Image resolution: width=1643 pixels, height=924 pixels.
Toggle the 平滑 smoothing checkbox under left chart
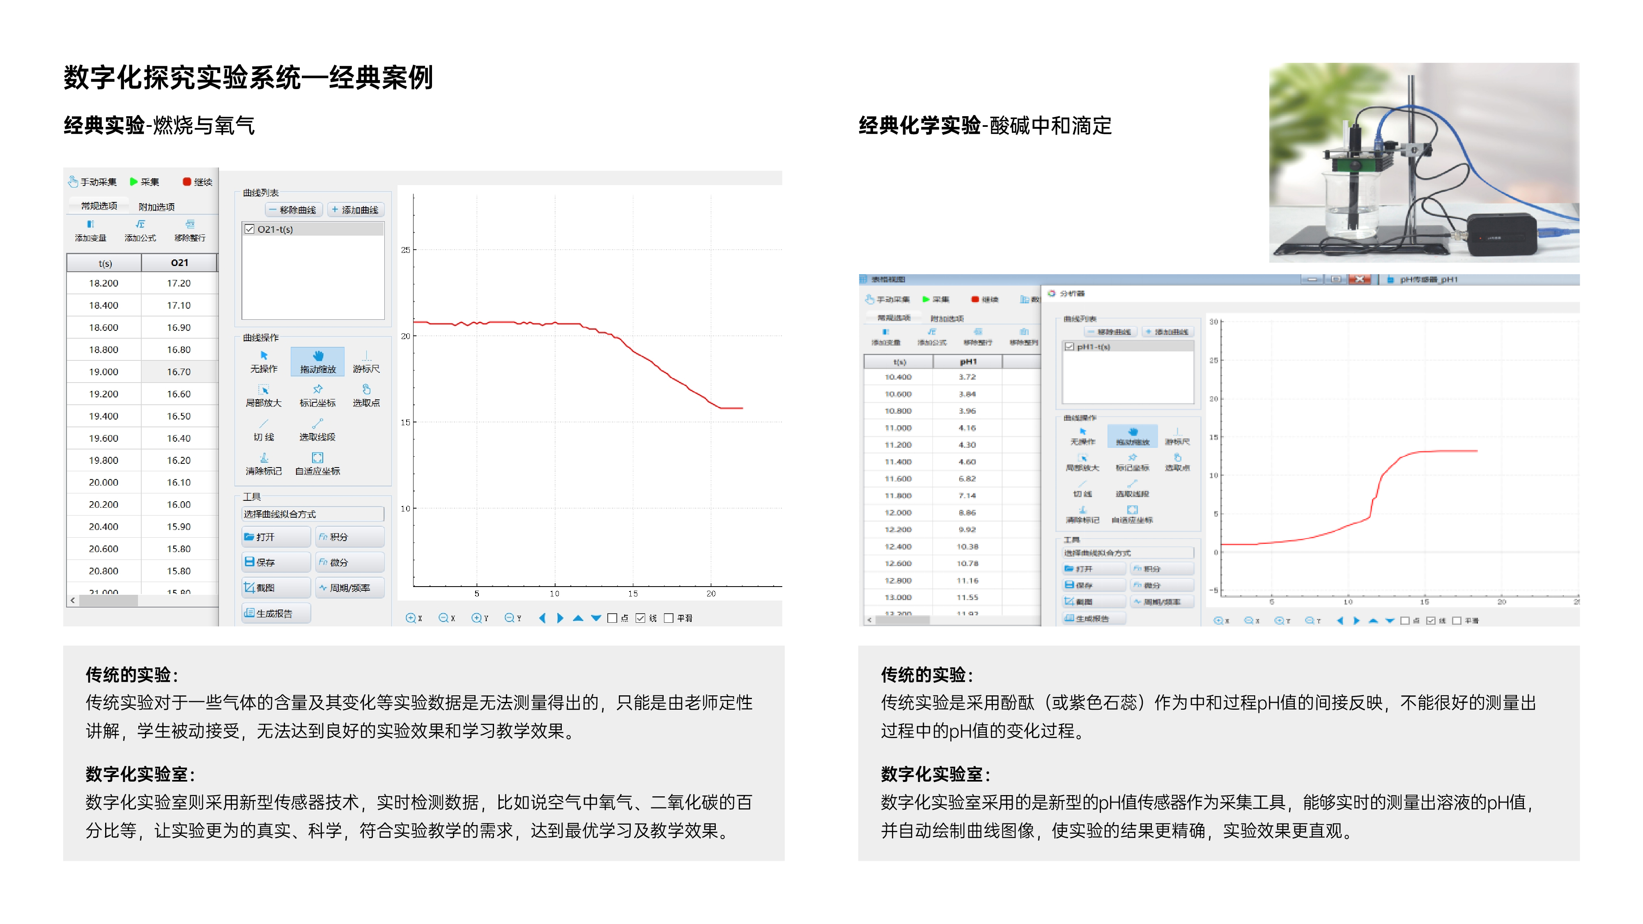[669, 618]
